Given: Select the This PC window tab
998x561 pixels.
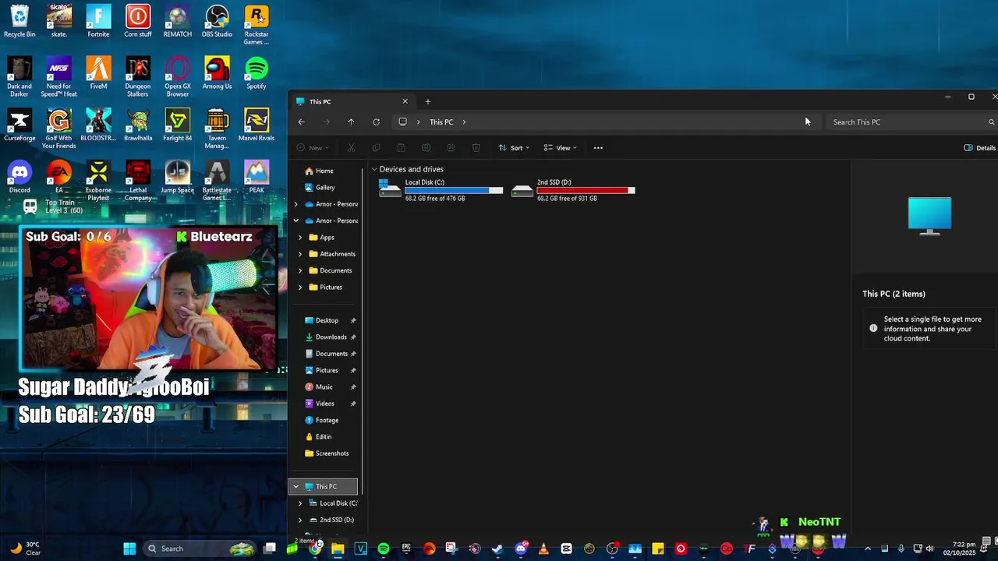Looking at the screenshot, I should click(352, 101).
